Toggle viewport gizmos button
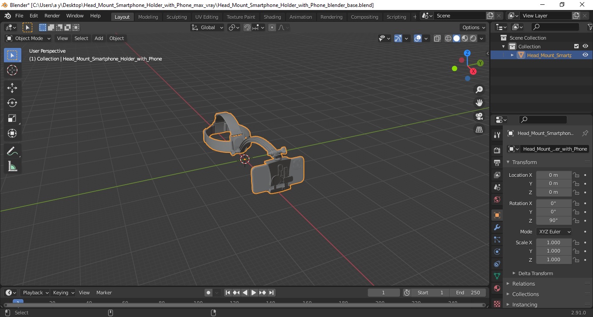Image resolution: width=593 pixels, height=317 pixels. point(398,38)
